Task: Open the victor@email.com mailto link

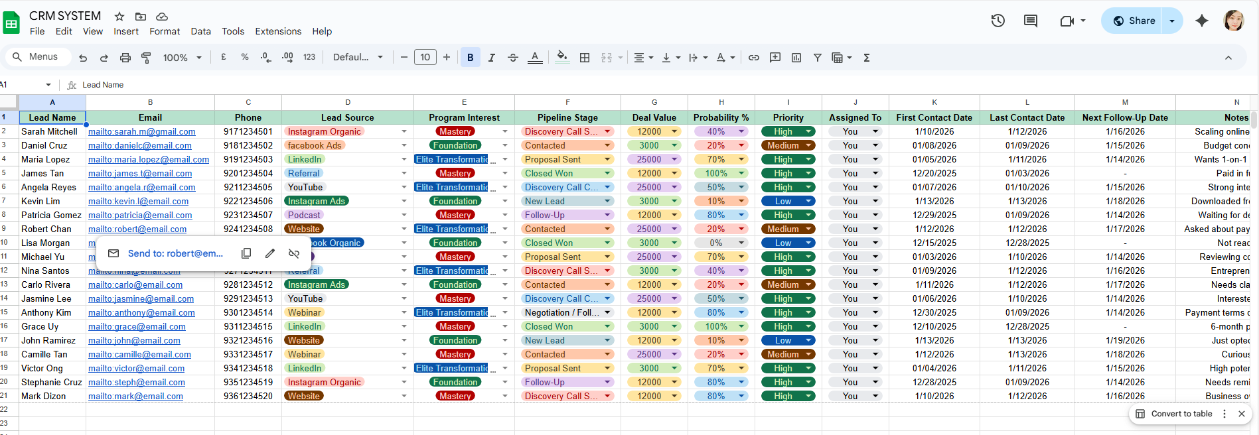Action: point(137,368)
